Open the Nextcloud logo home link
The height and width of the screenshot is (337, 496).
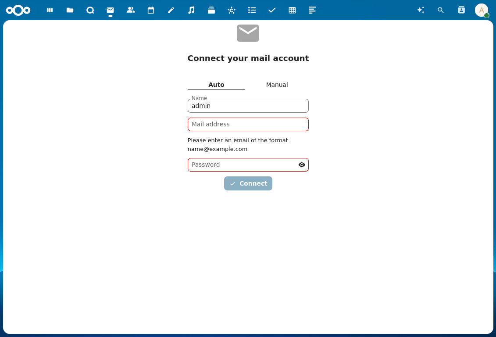coord(18,10)
